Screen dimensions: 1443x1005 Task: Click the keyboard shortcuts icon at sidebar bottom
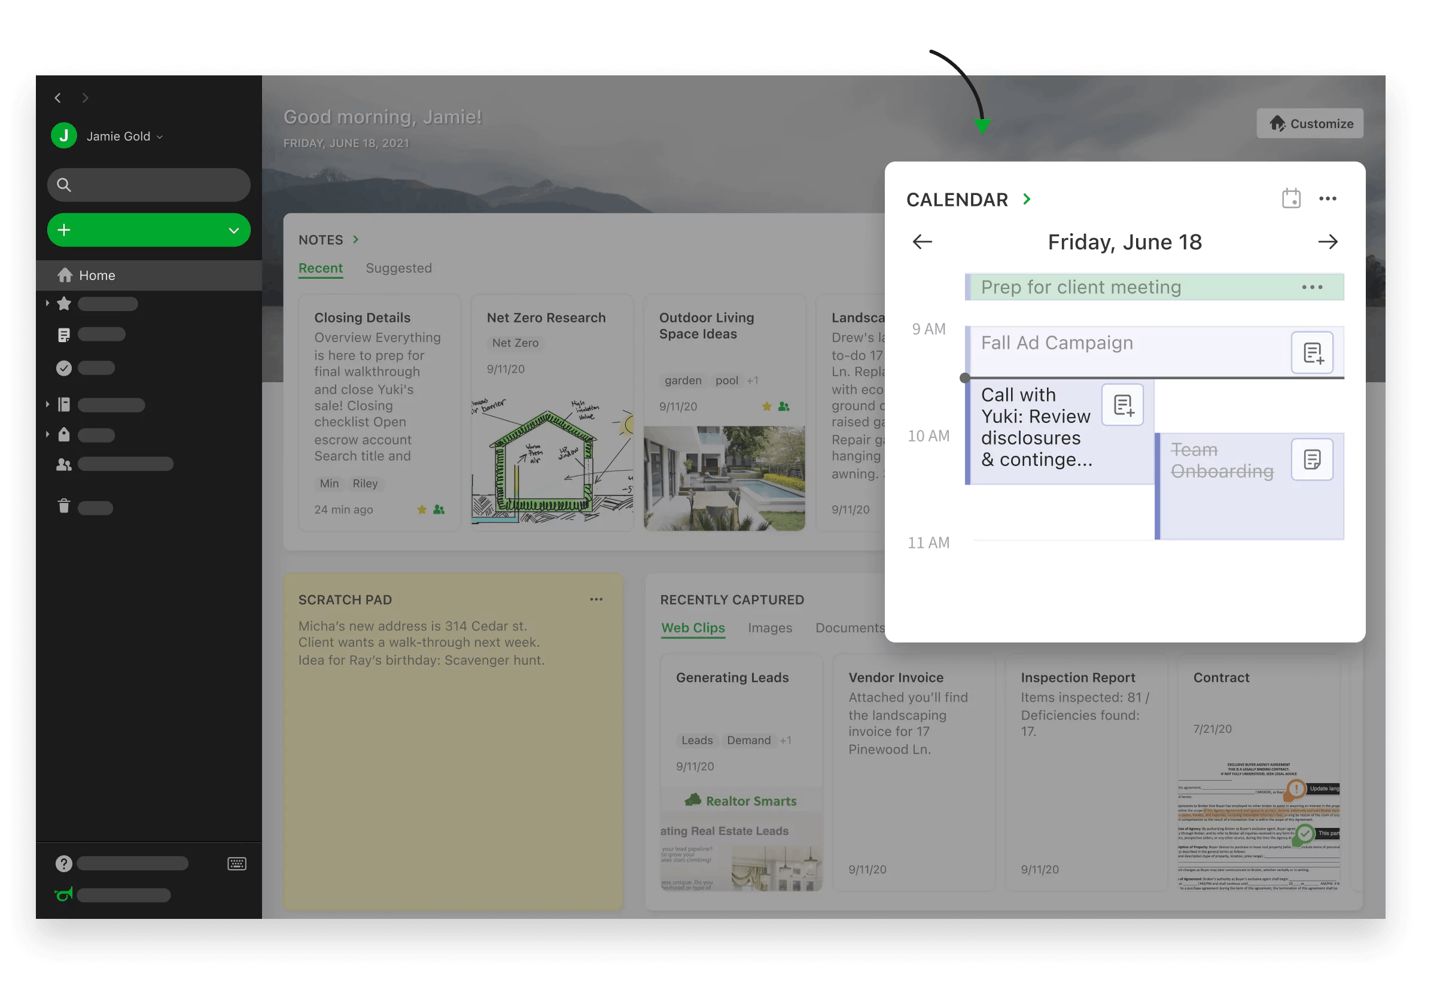[x=237, y=863]
